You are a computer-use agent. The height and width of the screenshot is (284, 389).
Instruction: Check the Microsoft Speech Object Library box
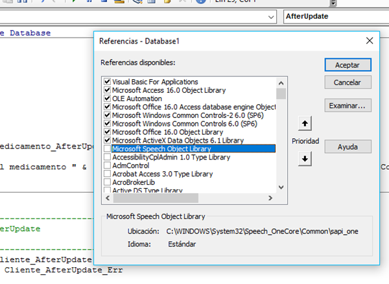107,148
